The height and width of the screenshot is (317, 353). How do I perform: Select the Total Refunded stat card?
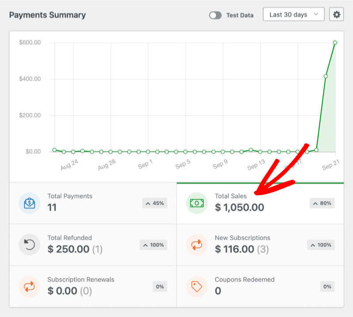coord(93,245)
